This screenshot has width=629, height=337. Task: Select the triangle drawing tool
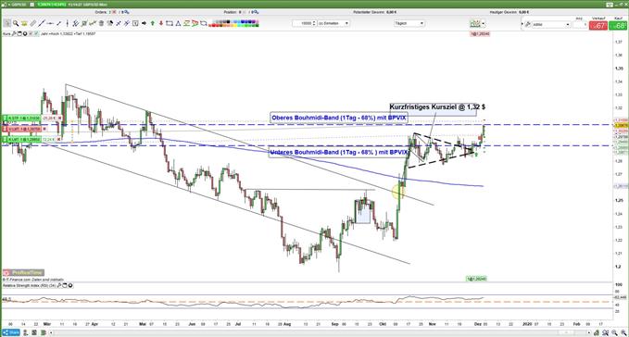(178, 23)
